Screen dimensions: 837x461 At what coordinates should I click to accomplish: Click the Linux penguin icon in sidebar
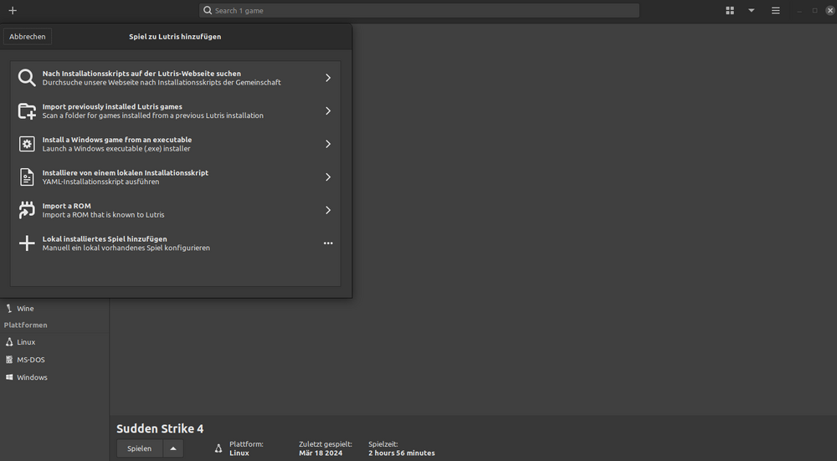click(9, 342)
